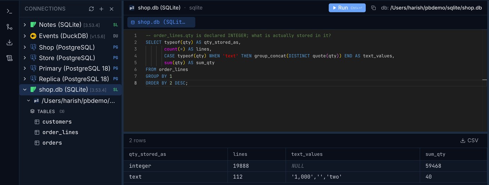Click the orders table grid icon

pyautogui.click(x=37, y=143)
